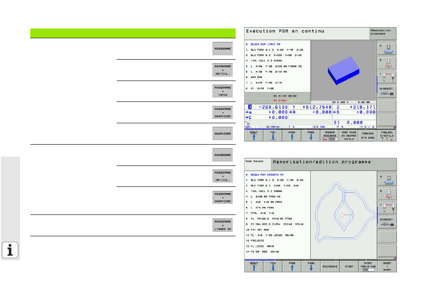Select line 6 RND R20 in execution listing

(254, 77)
